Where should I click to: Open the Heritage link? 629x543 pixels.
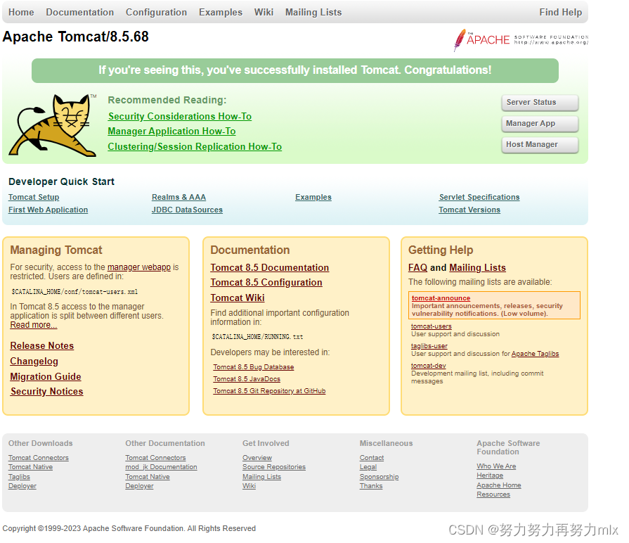point(490,475)
